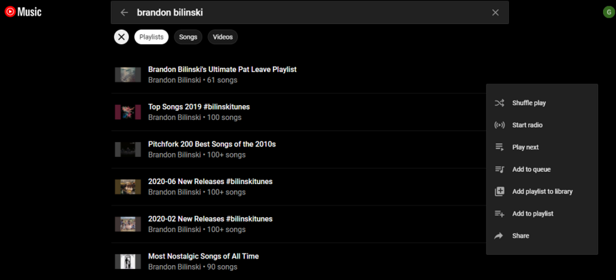
Task: Toggle the Playlists filter chip
Action: (151, 37)
